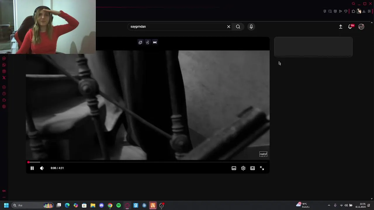Click the taskbar search box 'Ara'
Viewport: 374px width, 210px height.
(x=32, y=205)
